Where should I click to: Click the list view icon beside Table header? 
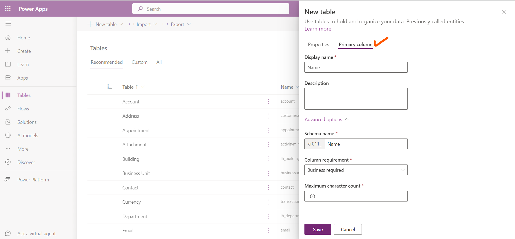coord(110,87)
